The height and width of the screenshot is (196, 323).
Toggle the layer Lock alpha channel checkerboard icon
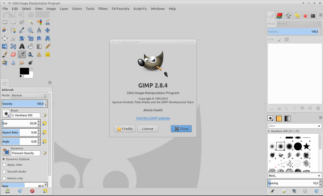tap(287, 39)
